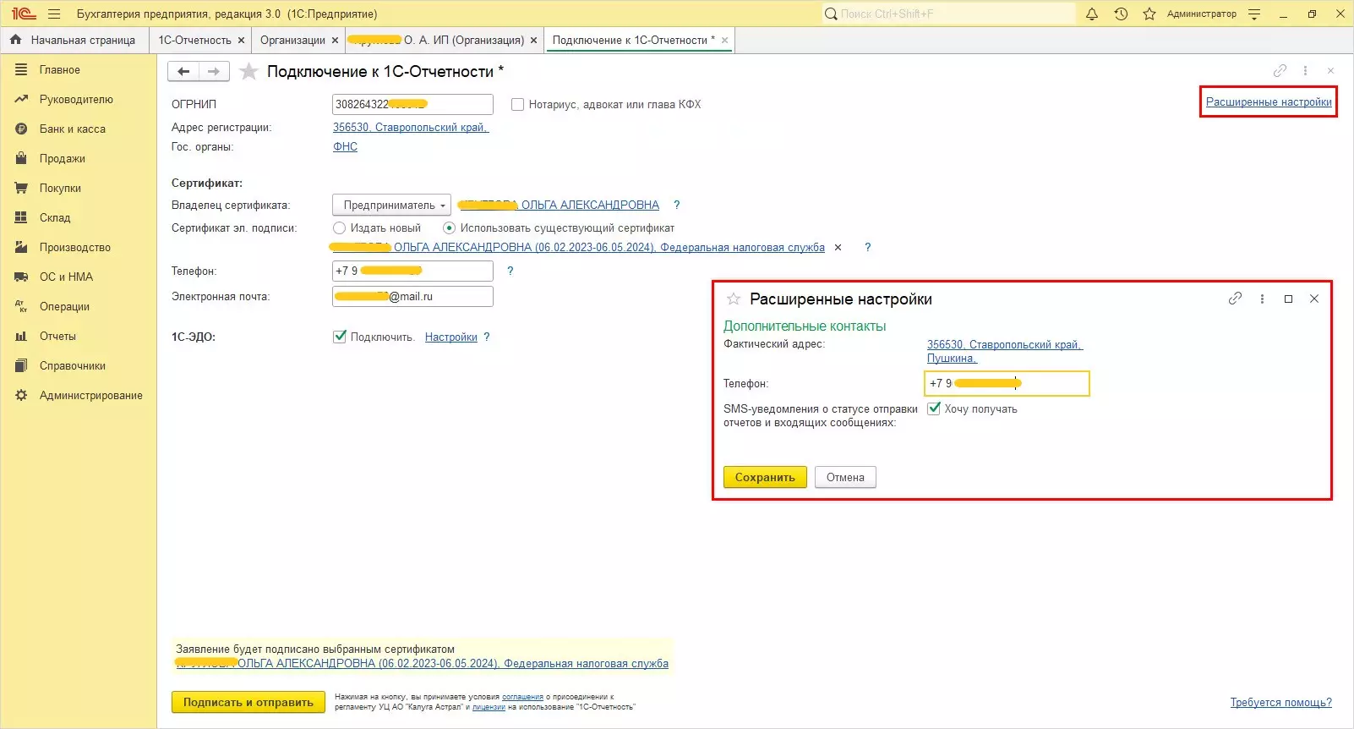Copy link to the connection form
The image size is (1354, 729).
coord(1280,71)
